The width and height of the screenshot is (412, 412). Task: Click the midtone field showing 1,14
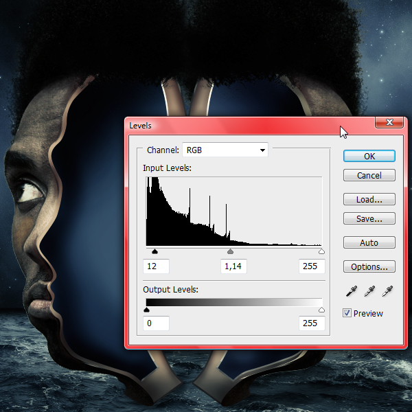[233, 266]
